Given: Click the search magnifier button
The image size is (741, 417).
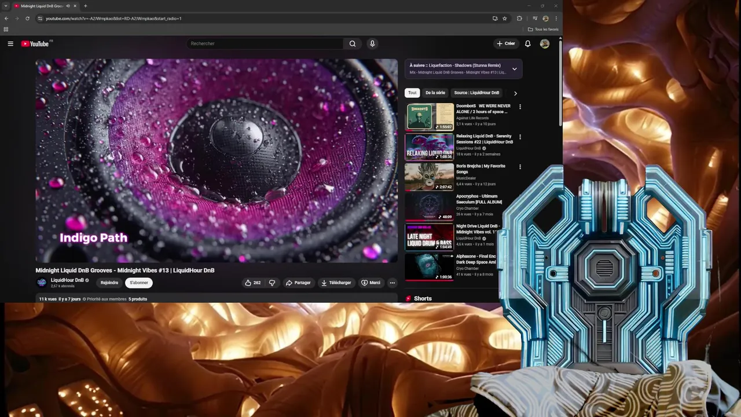Looking at the screenshot, I should pos(353,43).
